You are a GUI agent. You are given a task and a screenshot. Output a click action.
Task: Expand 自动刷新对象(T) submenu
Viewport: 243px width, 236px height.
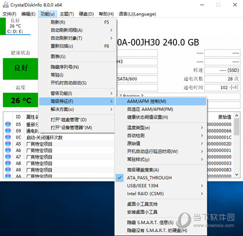(x=77, y=38)
